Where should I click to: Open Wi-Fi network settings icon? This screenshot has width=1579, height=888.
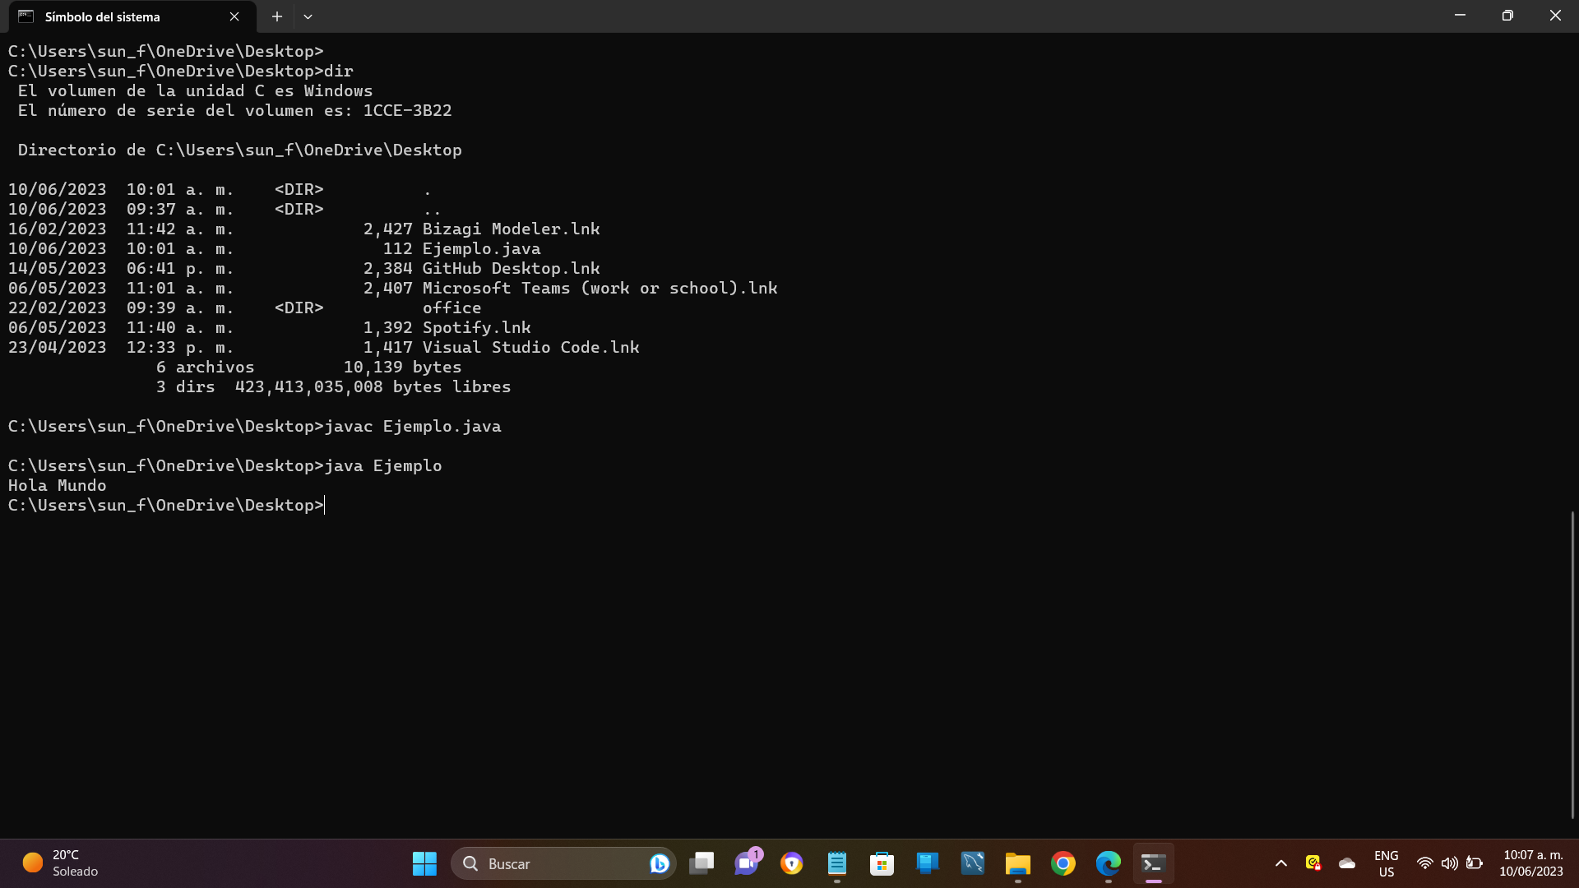(x=1425, y=863)
